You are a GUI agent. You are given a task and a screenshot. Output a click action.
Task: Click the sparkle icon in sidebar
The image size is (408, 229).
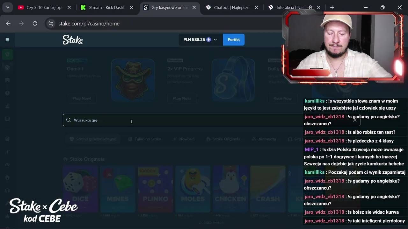coord(7,152)
